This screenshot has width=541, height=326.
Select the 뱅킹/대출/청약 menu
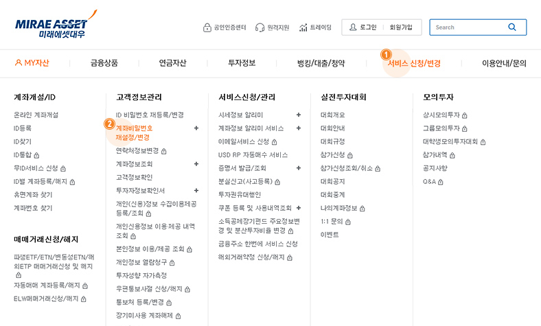coord(321,63)
